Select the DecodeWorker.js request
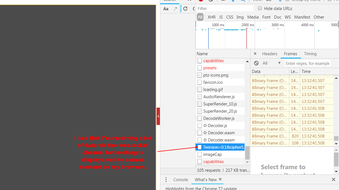The width and height of the screenshot is (339, 190). [219, 118]
